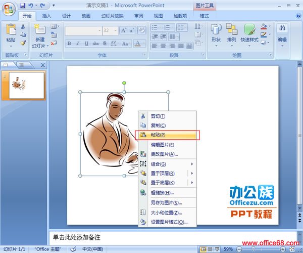Choose 粘贴(P) in the context menu
The image size is (303, 253).
coord(167,135)
